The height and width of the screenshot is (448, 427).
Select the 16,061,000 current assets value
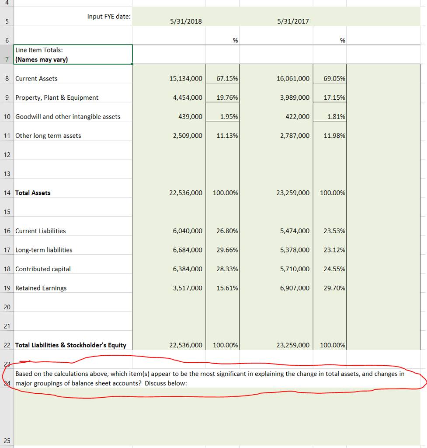point(276,73)
